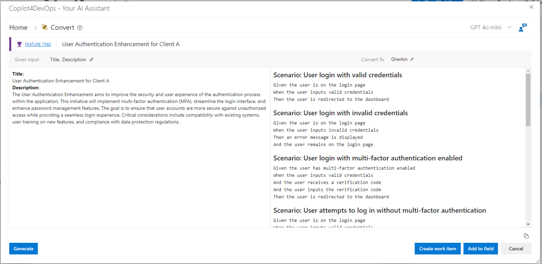Edit the Gherkin conversion type with pencil

[412, 59]
